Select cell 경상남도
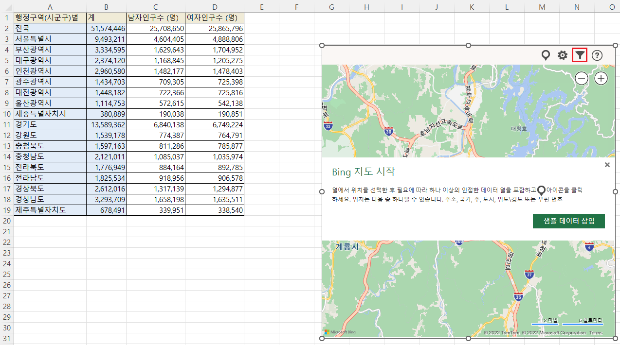620x345 pixels. click(x=50, y=200)
